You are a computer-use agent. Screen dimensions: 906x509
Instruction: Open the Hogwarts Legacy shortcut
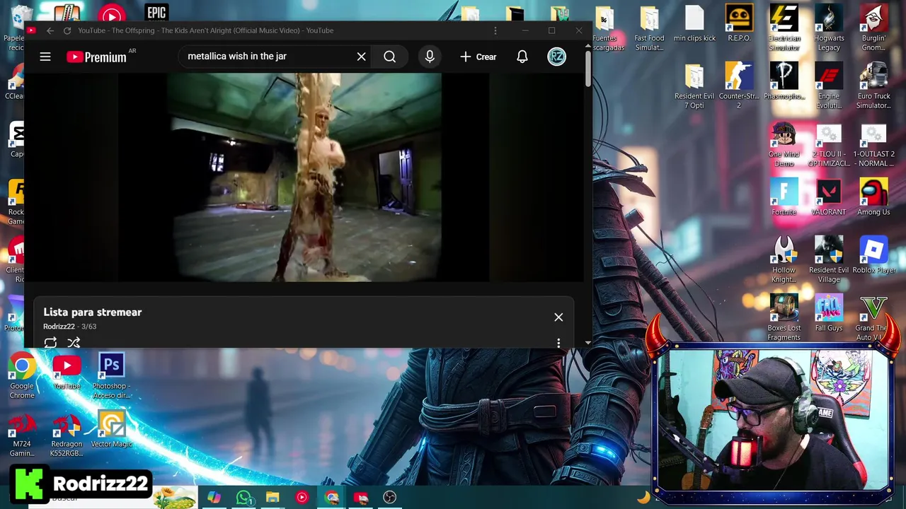click(828, 28)
